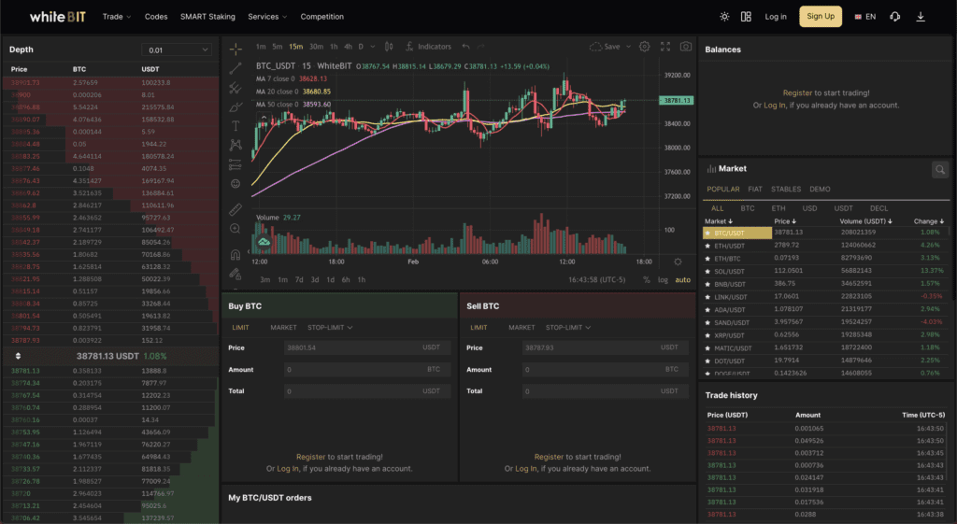The width and height of the screenshot is (957, 524).
Task: Toggle auto scale on chart
Action: click(x=682, y=280)
